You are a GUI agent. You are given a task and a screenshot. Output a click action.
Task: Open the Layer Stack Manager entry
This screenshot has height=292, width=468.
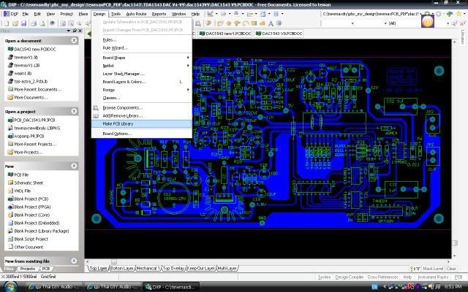tap(123, 73)
